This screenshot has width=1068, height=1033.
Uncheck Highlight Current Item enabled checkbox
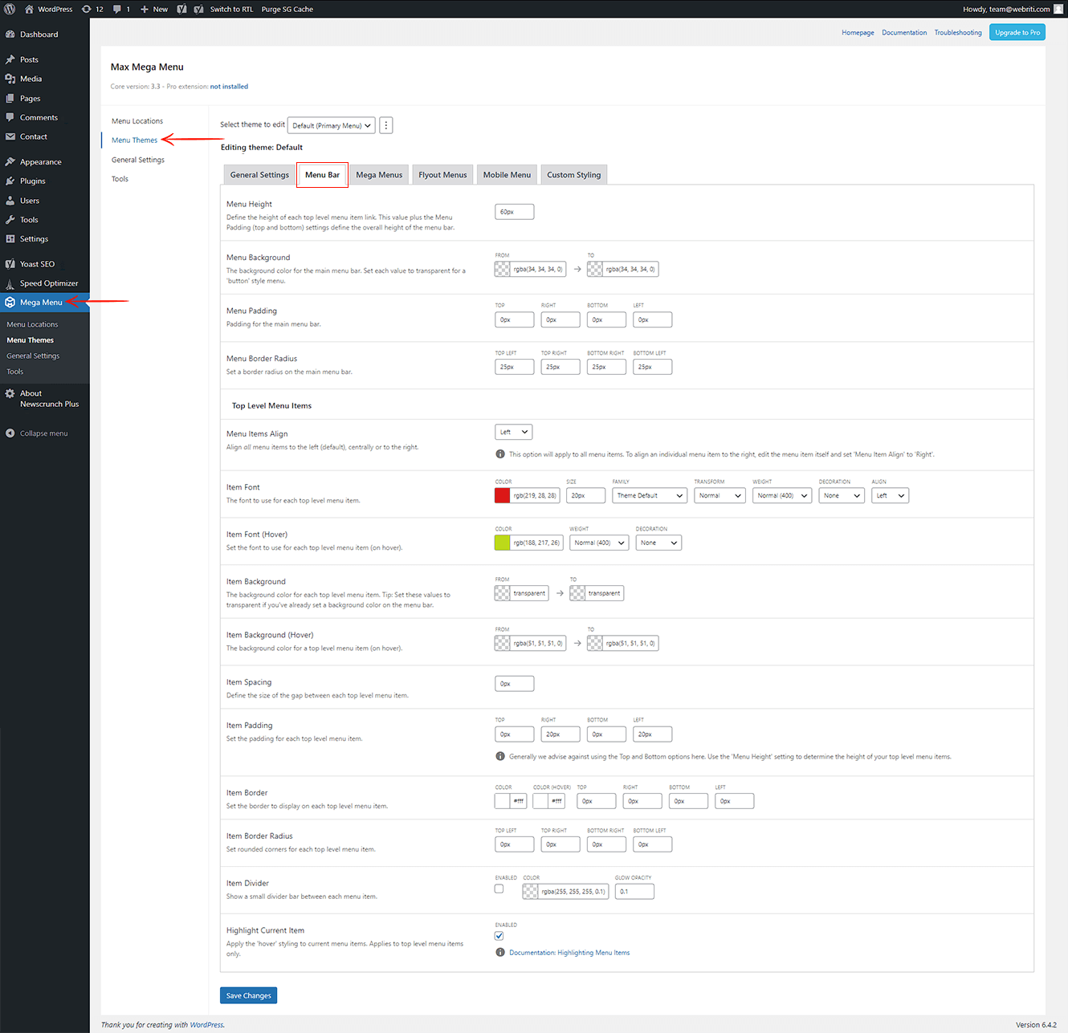499,936
